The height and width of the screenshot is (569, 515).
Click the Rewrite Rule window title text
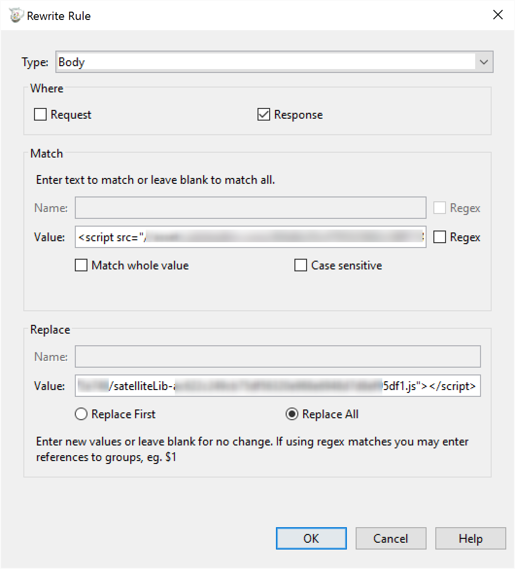point(59,16)
